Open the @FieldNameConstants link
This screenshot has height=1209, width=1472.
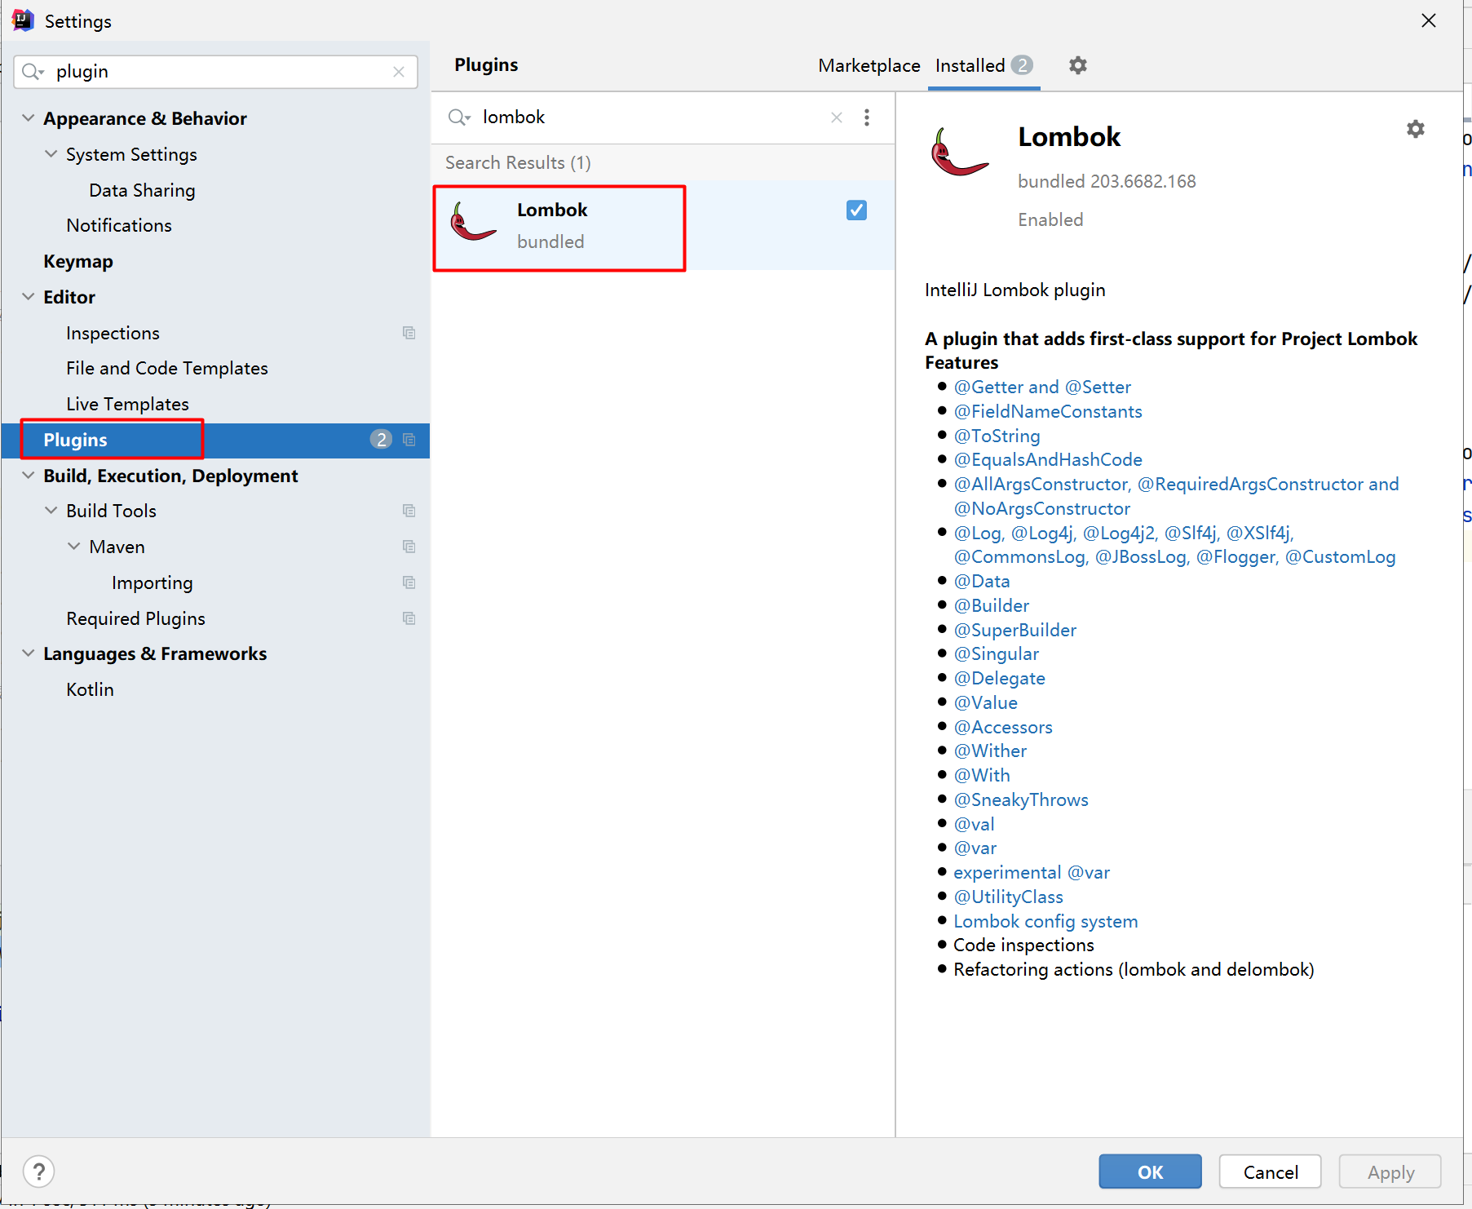click(x=1048, y=411)
